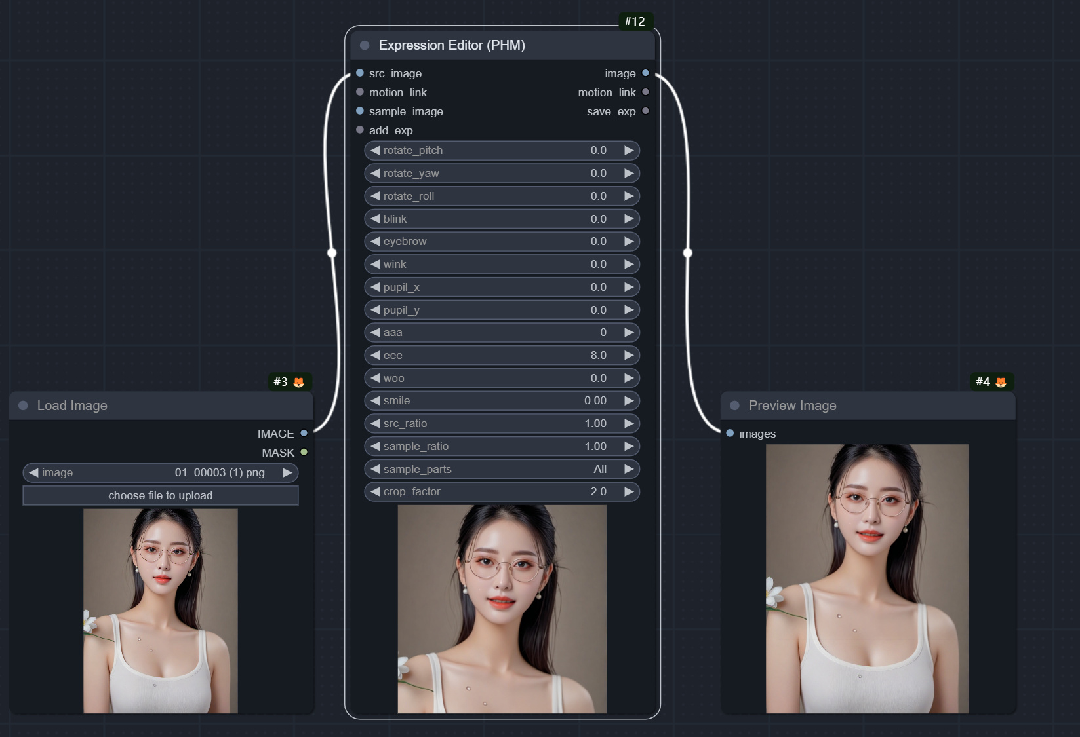Decrease blink value with the left arrow

click(375, 219)
